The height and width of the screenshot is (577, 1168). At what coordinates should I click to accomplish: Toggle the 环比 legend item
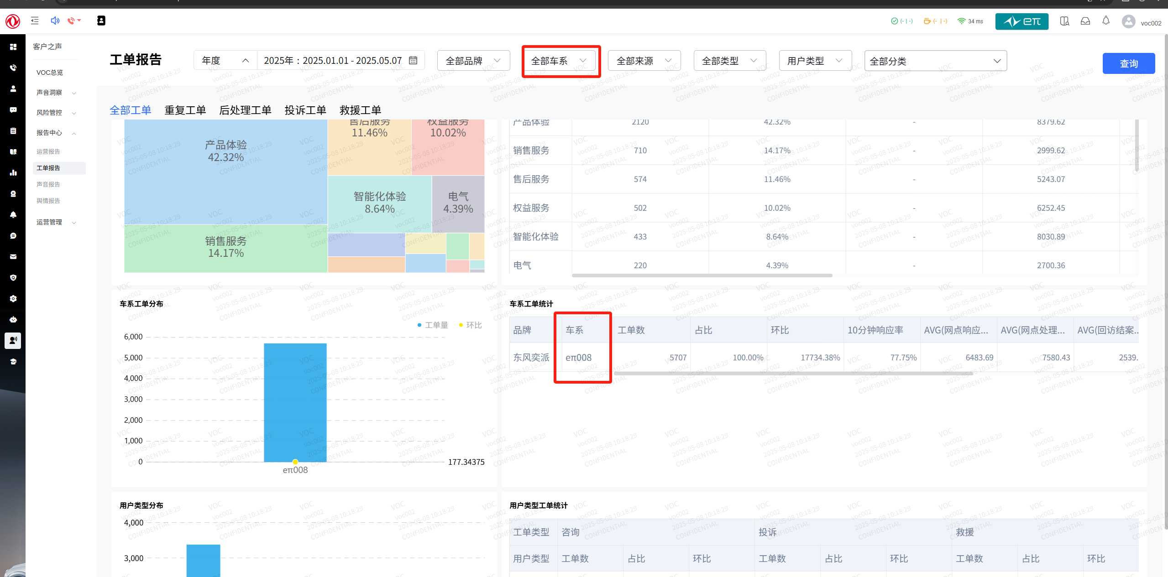click(x=470, y=325)
